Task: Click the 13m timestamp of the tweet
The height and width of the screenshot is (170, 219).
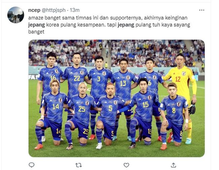Action: pos(74,10)
